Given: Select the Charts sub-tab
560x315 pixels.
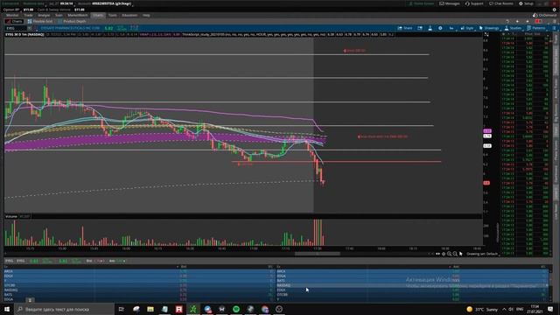Looking at the screenshot, I should (14, 21).
